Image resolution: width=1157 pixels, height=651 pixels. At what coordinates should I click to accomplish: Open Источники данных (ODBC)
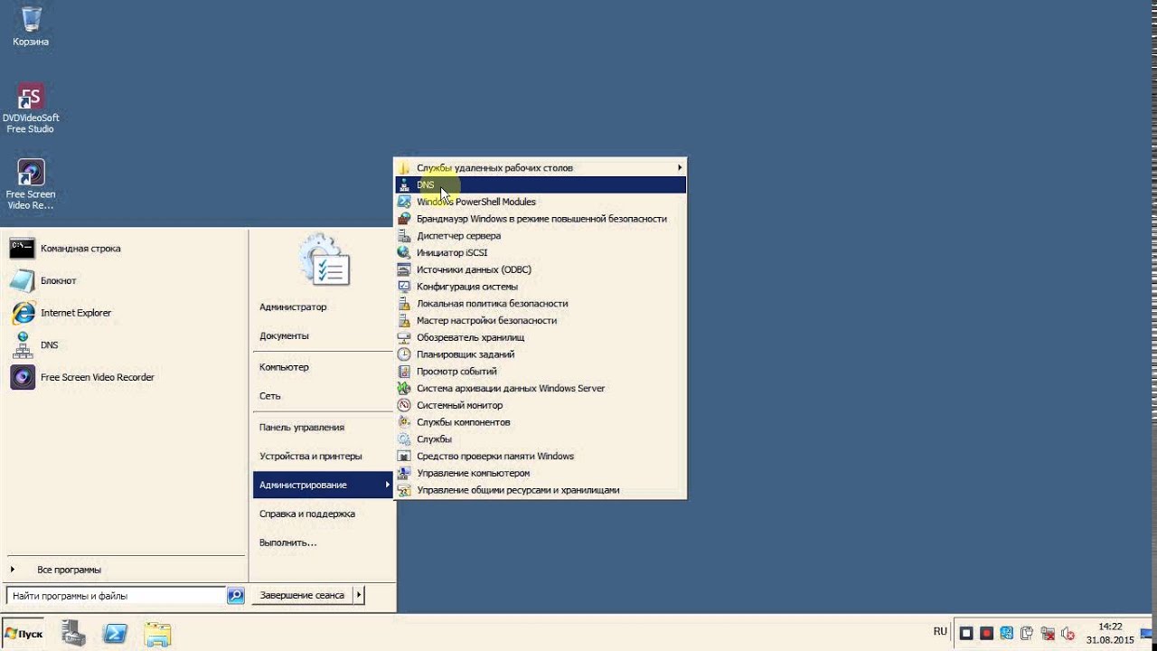(x=541, y=269)
